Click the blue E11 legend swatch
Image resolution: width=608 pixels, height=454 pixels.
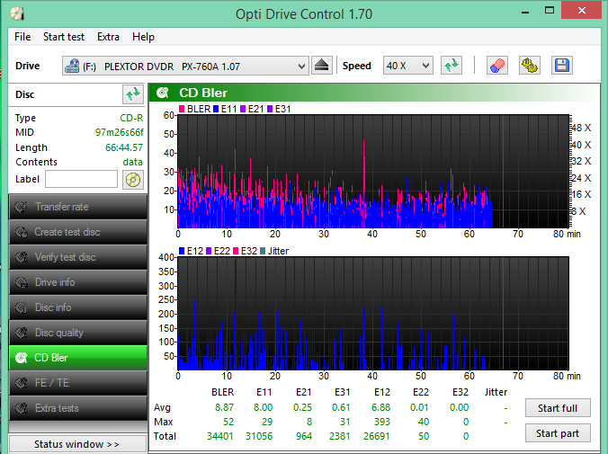[216, 109]
